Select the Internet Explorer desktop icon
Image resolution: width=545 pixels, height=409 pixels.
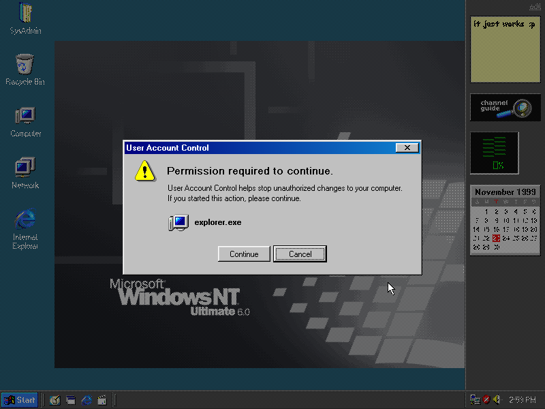pyautogui.click(x=25, y=229)
